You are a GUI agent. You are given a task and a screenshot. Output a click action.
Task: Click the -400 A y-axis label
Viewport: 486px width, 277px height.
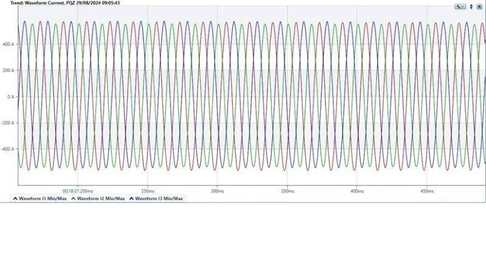8,149
